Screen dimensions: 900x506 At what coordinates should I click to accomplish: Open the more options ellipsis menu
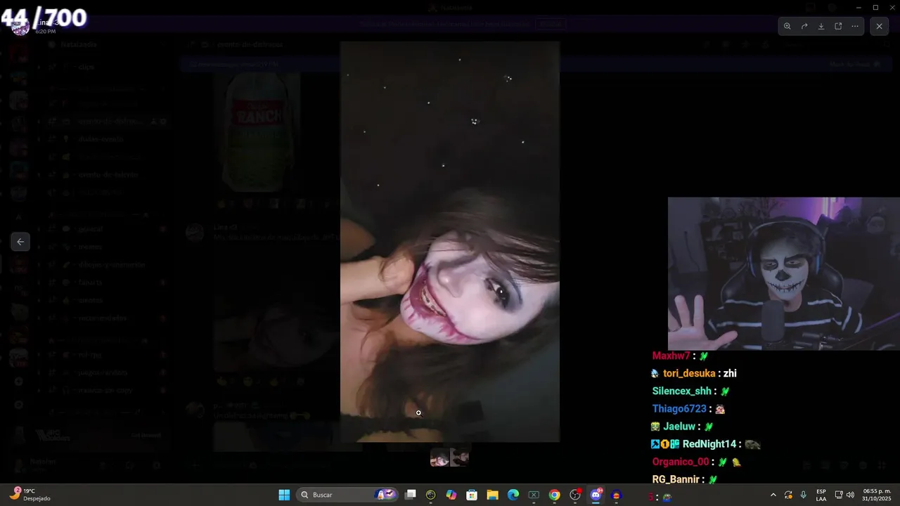click(x=855, y=26)
